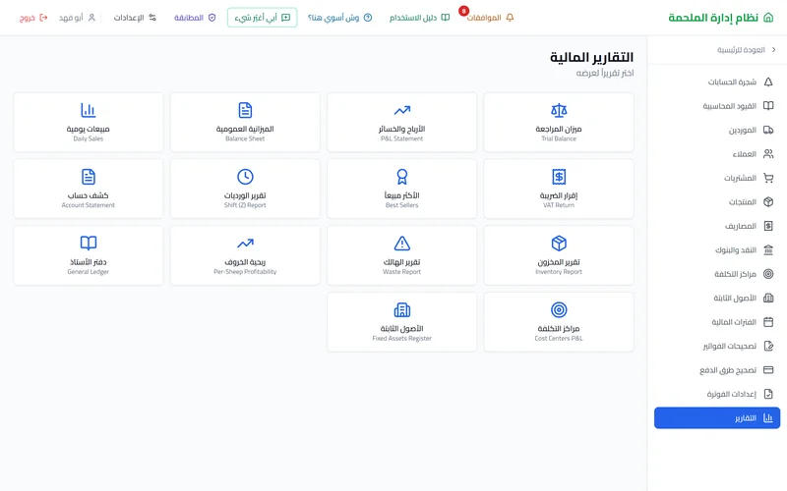Image resolution: width=787 pixels, height=491 pixels.
Task: Click the truck icon for الموردين
Action: 768,130
